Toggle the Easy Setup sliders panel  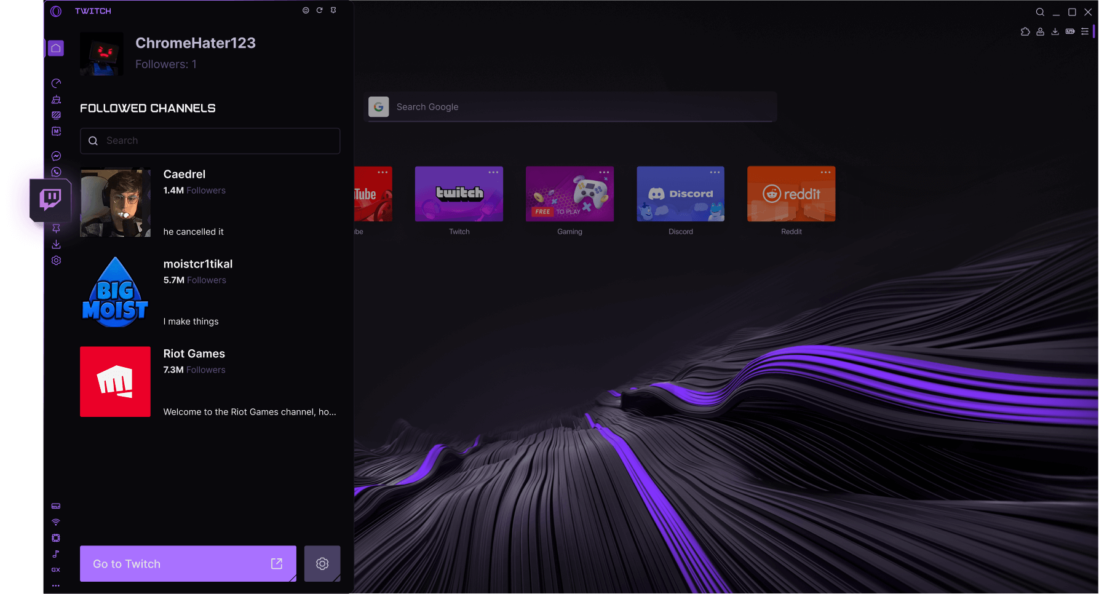(1085, 31)
